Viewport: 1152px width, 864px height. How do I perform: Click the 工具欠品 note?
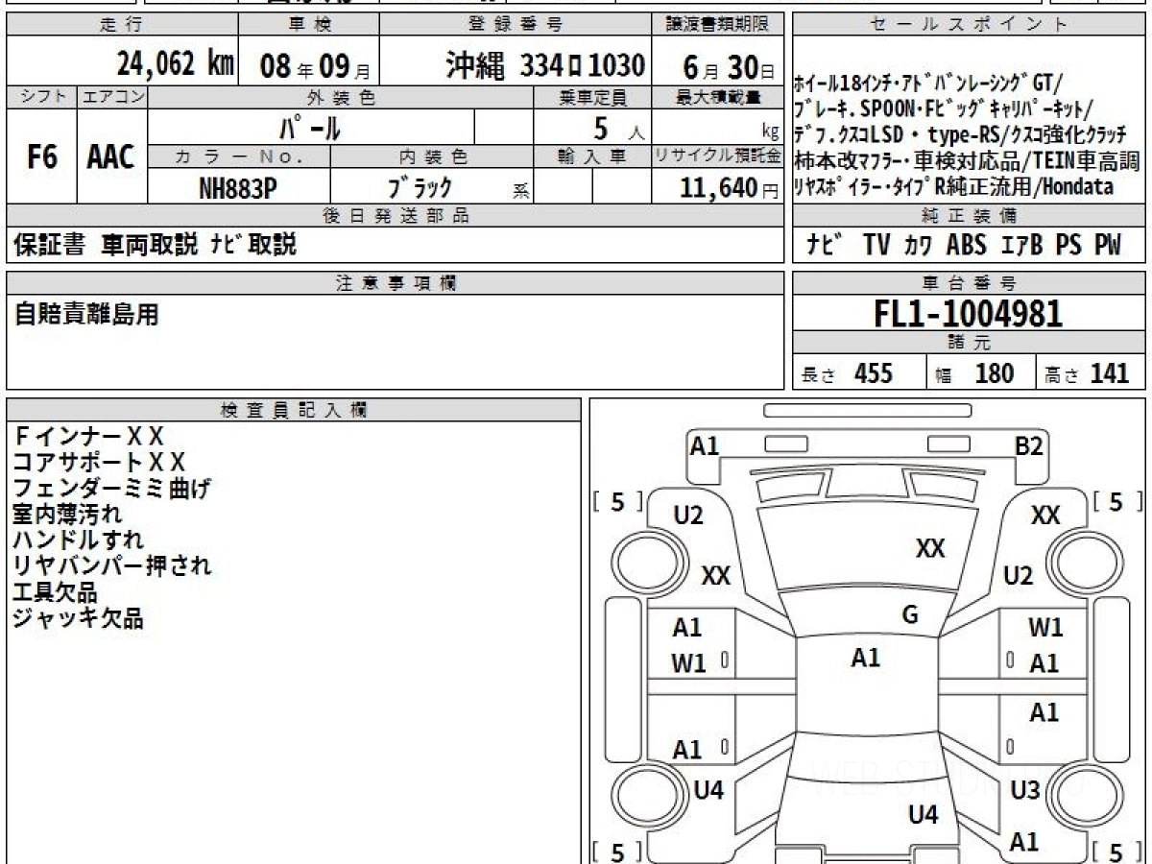coord(56,592)
